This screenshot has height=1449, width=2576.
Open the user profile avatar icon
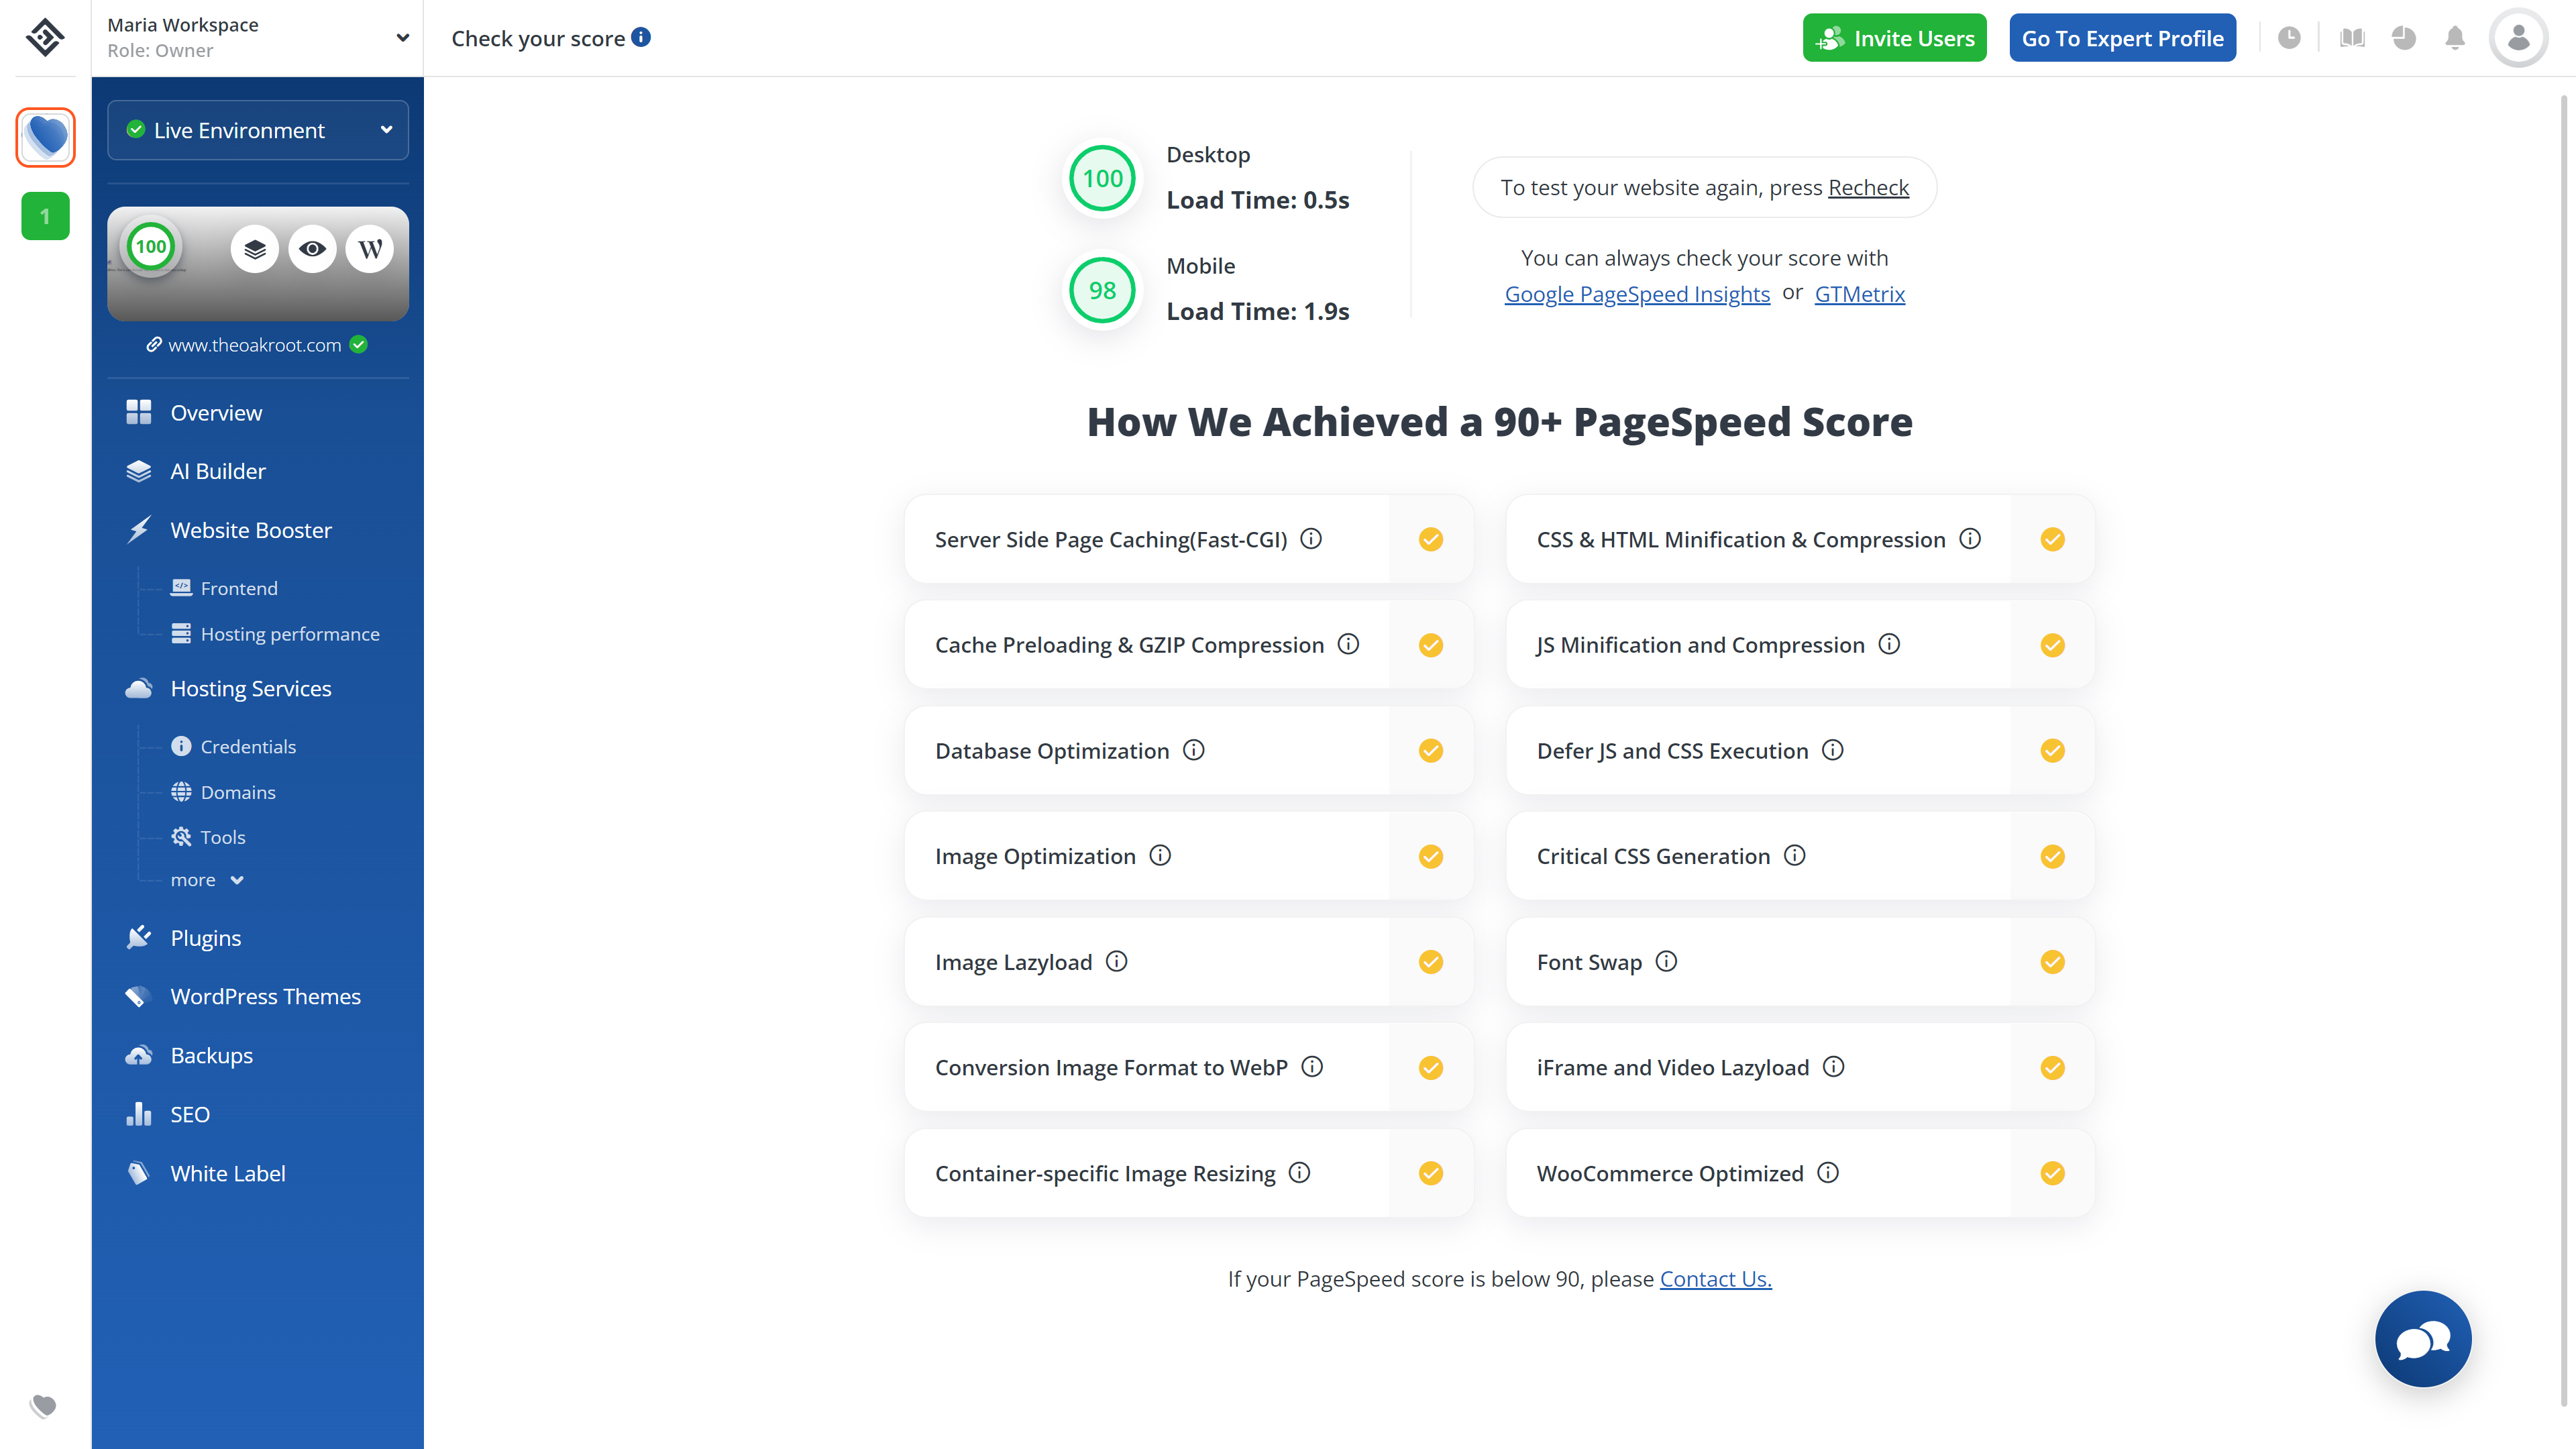pyautogui.click(x=2518, y=38)
